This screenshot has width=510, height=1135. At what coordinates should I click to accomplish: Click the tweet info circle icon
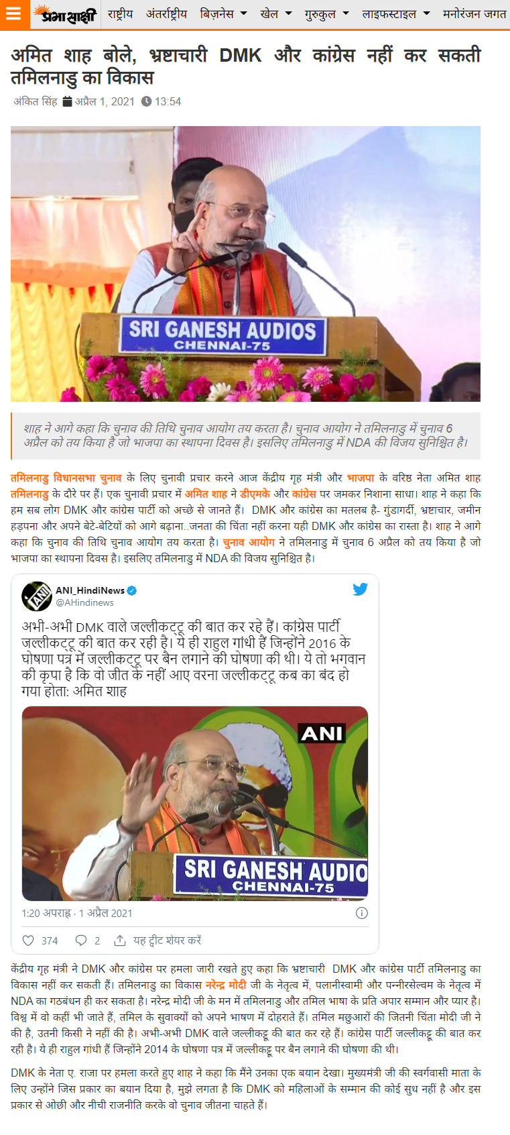(362, 913)
